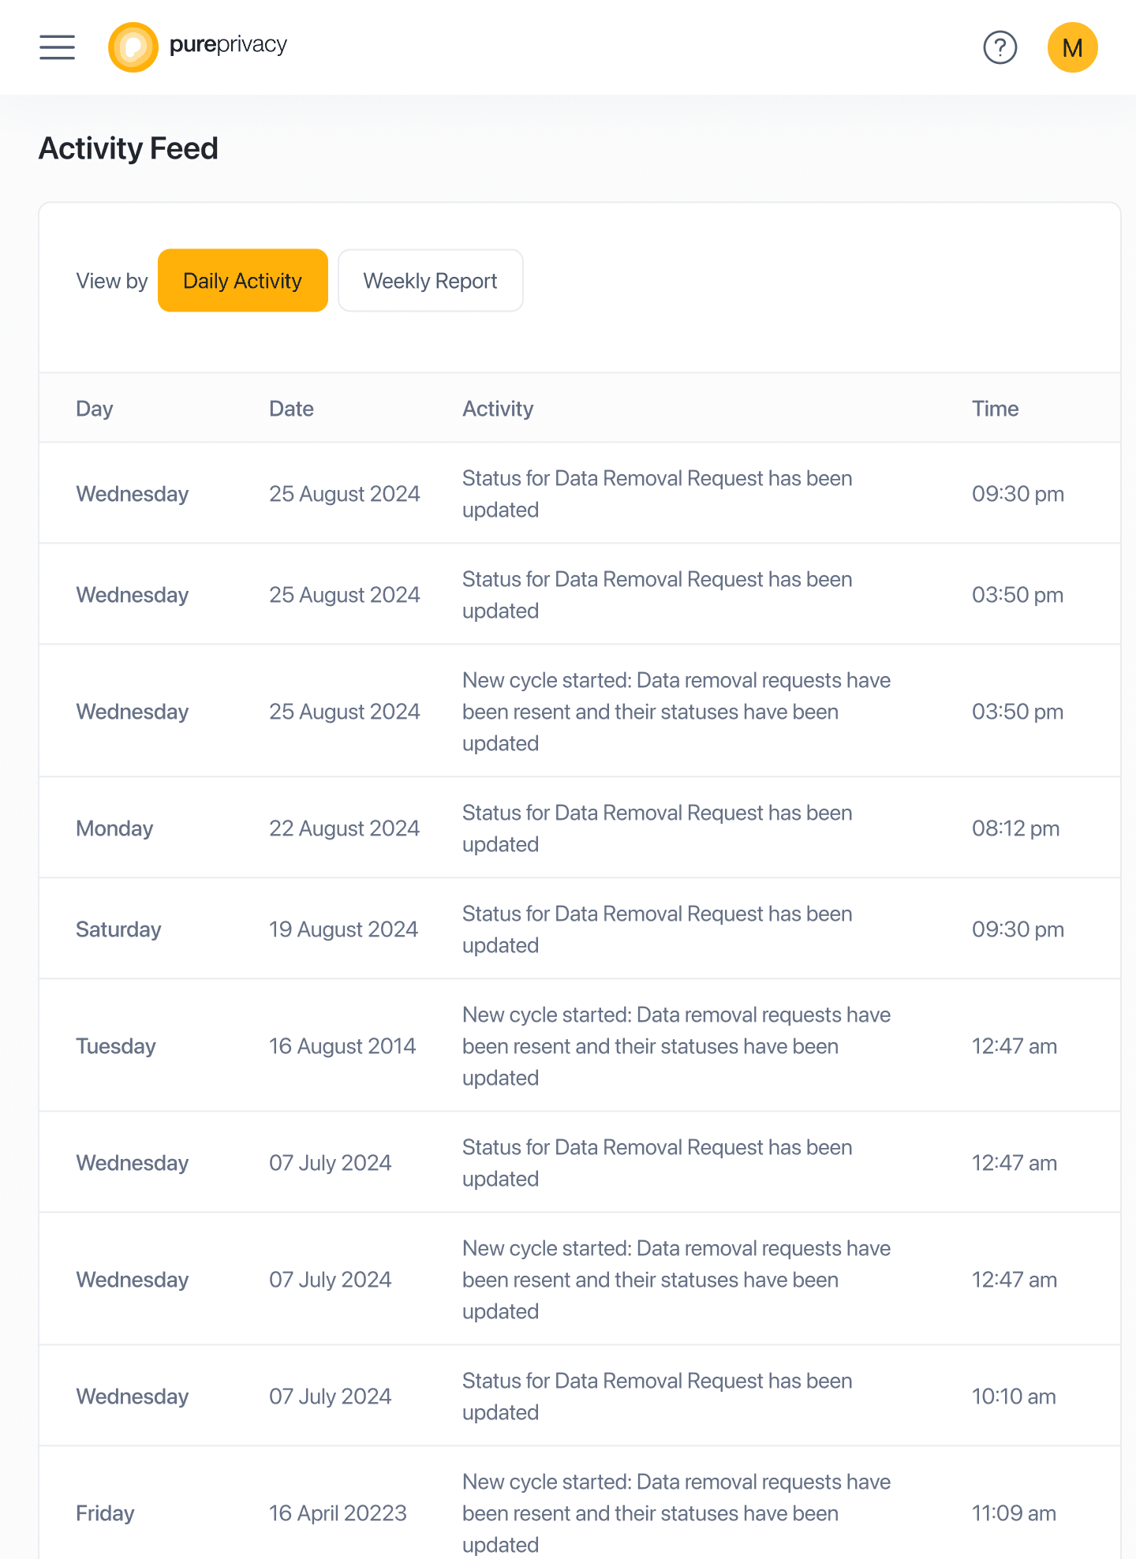Select the Monday 22 August 2024 row

(x=580, y=828)
